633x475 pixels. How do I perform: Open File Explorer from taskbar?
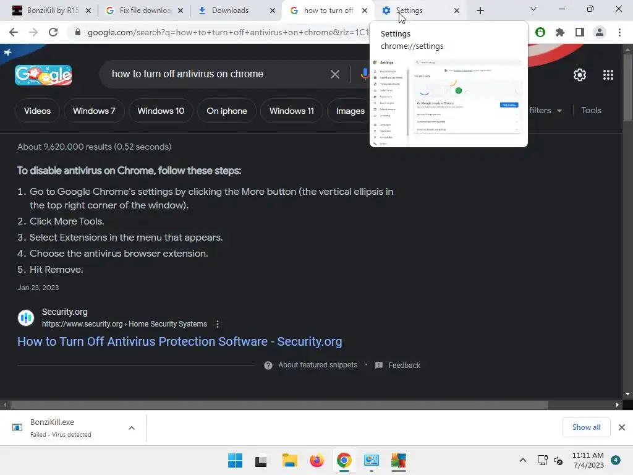click(x=289, y=460)
